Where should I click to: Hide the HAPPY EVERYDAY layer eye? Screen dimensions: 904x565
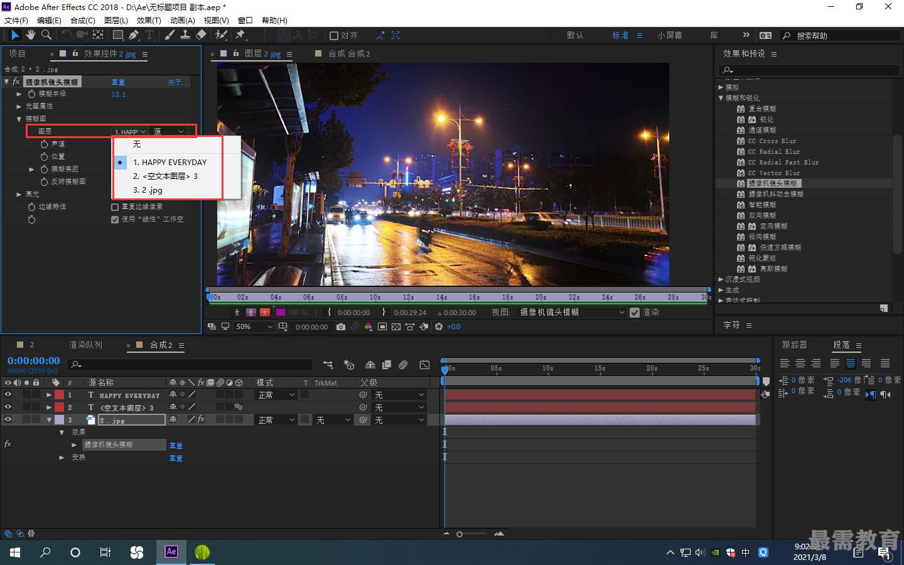pos(8,394)
